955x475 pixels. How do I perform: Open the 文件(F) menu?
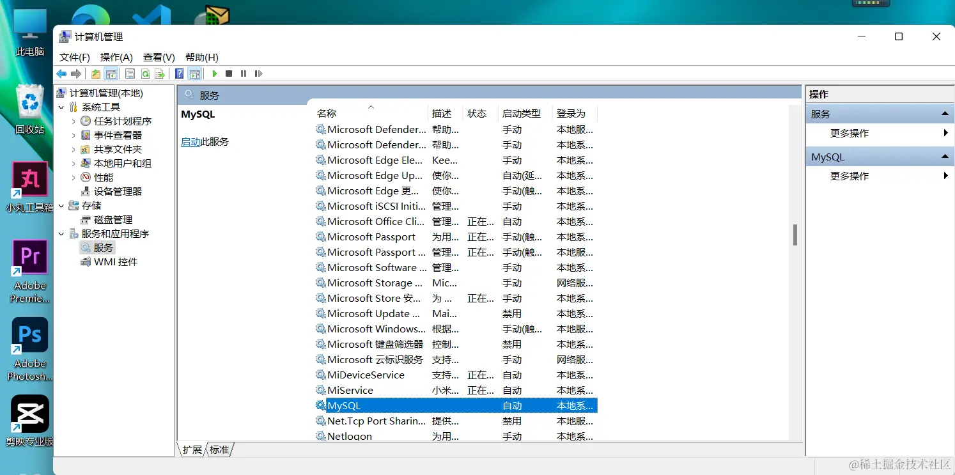(75, 57)
